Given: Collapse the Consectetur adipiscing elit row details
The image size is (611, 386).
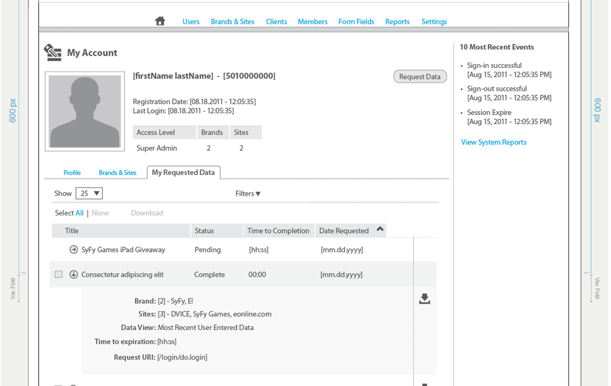Looking at the screenshot, I should pos(73,274).
